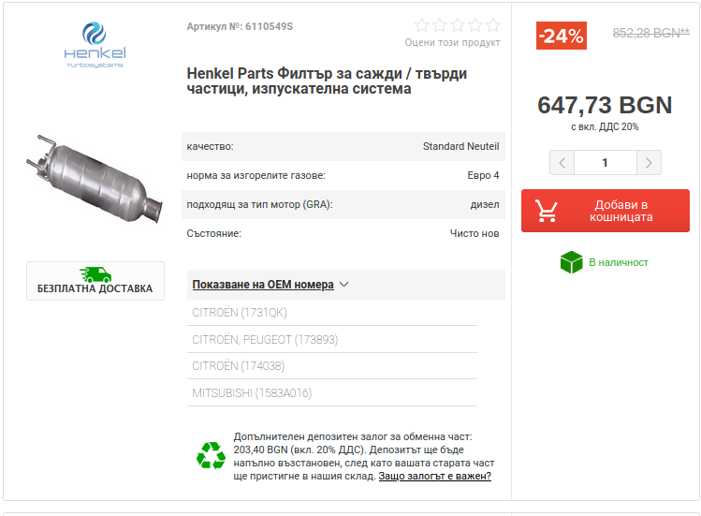Screen dimensions: 701x516
Task: Click the Henkel Turbosystems brand logo
Action: click(95, 45)
